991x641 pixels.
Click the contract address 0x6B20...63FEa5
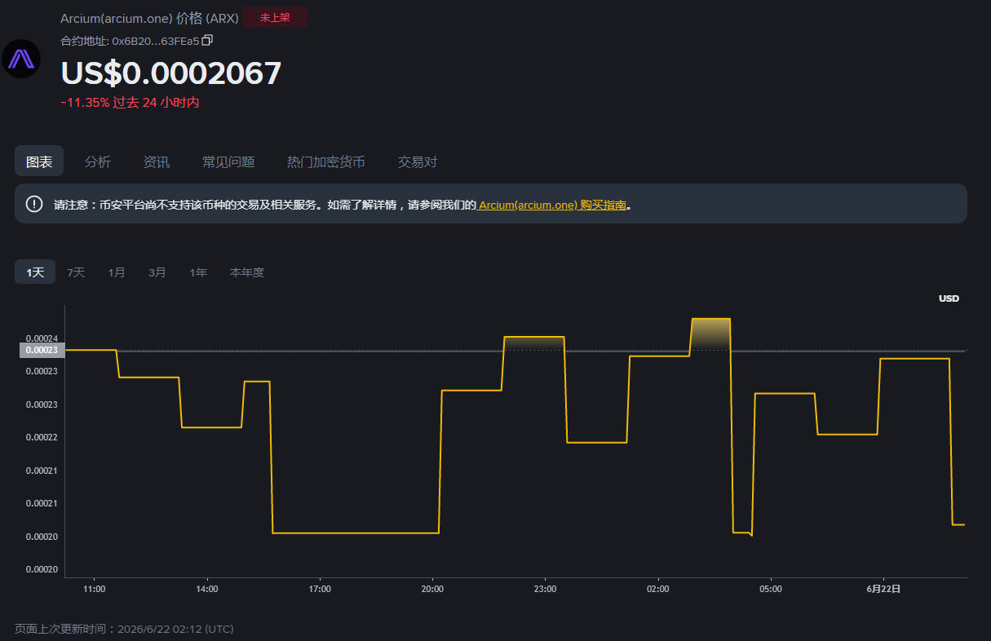pyautogui.click(x=155, y=41)
